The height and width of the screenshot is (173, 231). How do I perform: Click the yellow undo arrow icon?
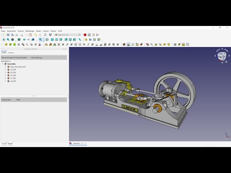36,35
